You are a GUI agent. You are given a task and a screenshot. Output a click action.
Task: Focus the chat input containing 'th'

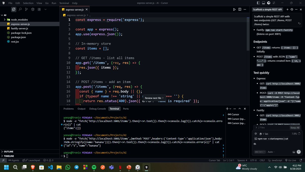pyautogui.click(x=277, y=144)
